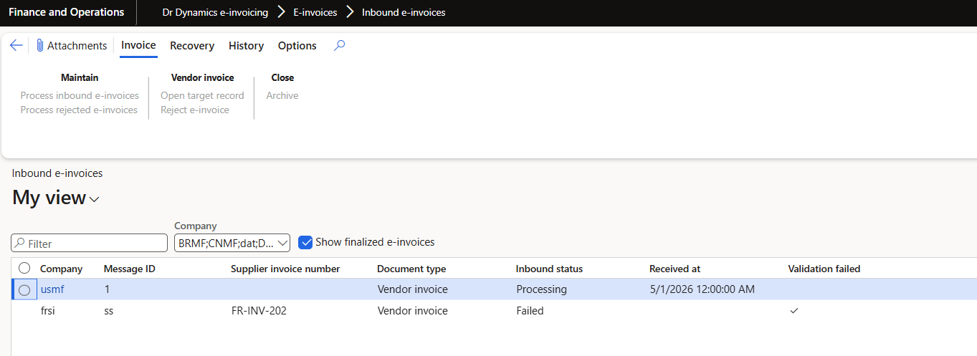Click Message ID 1 cell
The image size is (977, 356).
pos(107,289)
